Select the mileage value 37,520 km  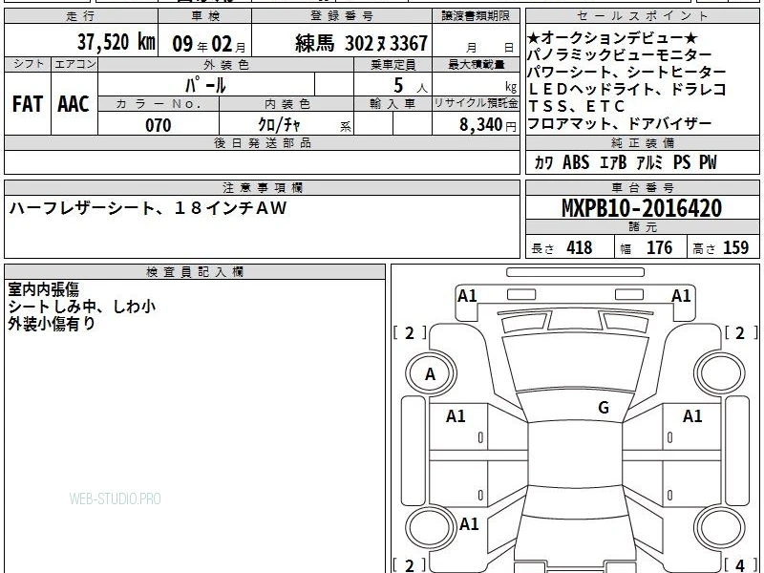click(116, 42)
